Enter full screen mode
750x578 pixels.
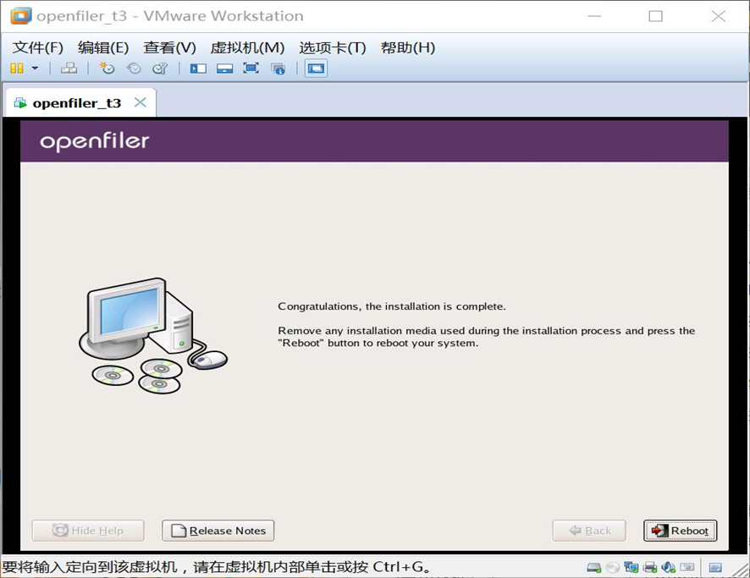tap(251, 69)
